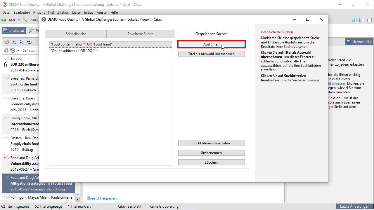Click the Suchkriterien bearbeiten button
Image resolution: width=374 pixels, height=210 pixels.
211,143
